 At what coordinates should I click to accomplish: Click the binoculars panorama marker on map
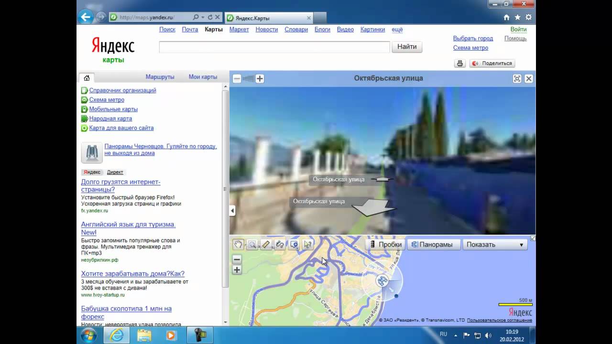(382, 281)
